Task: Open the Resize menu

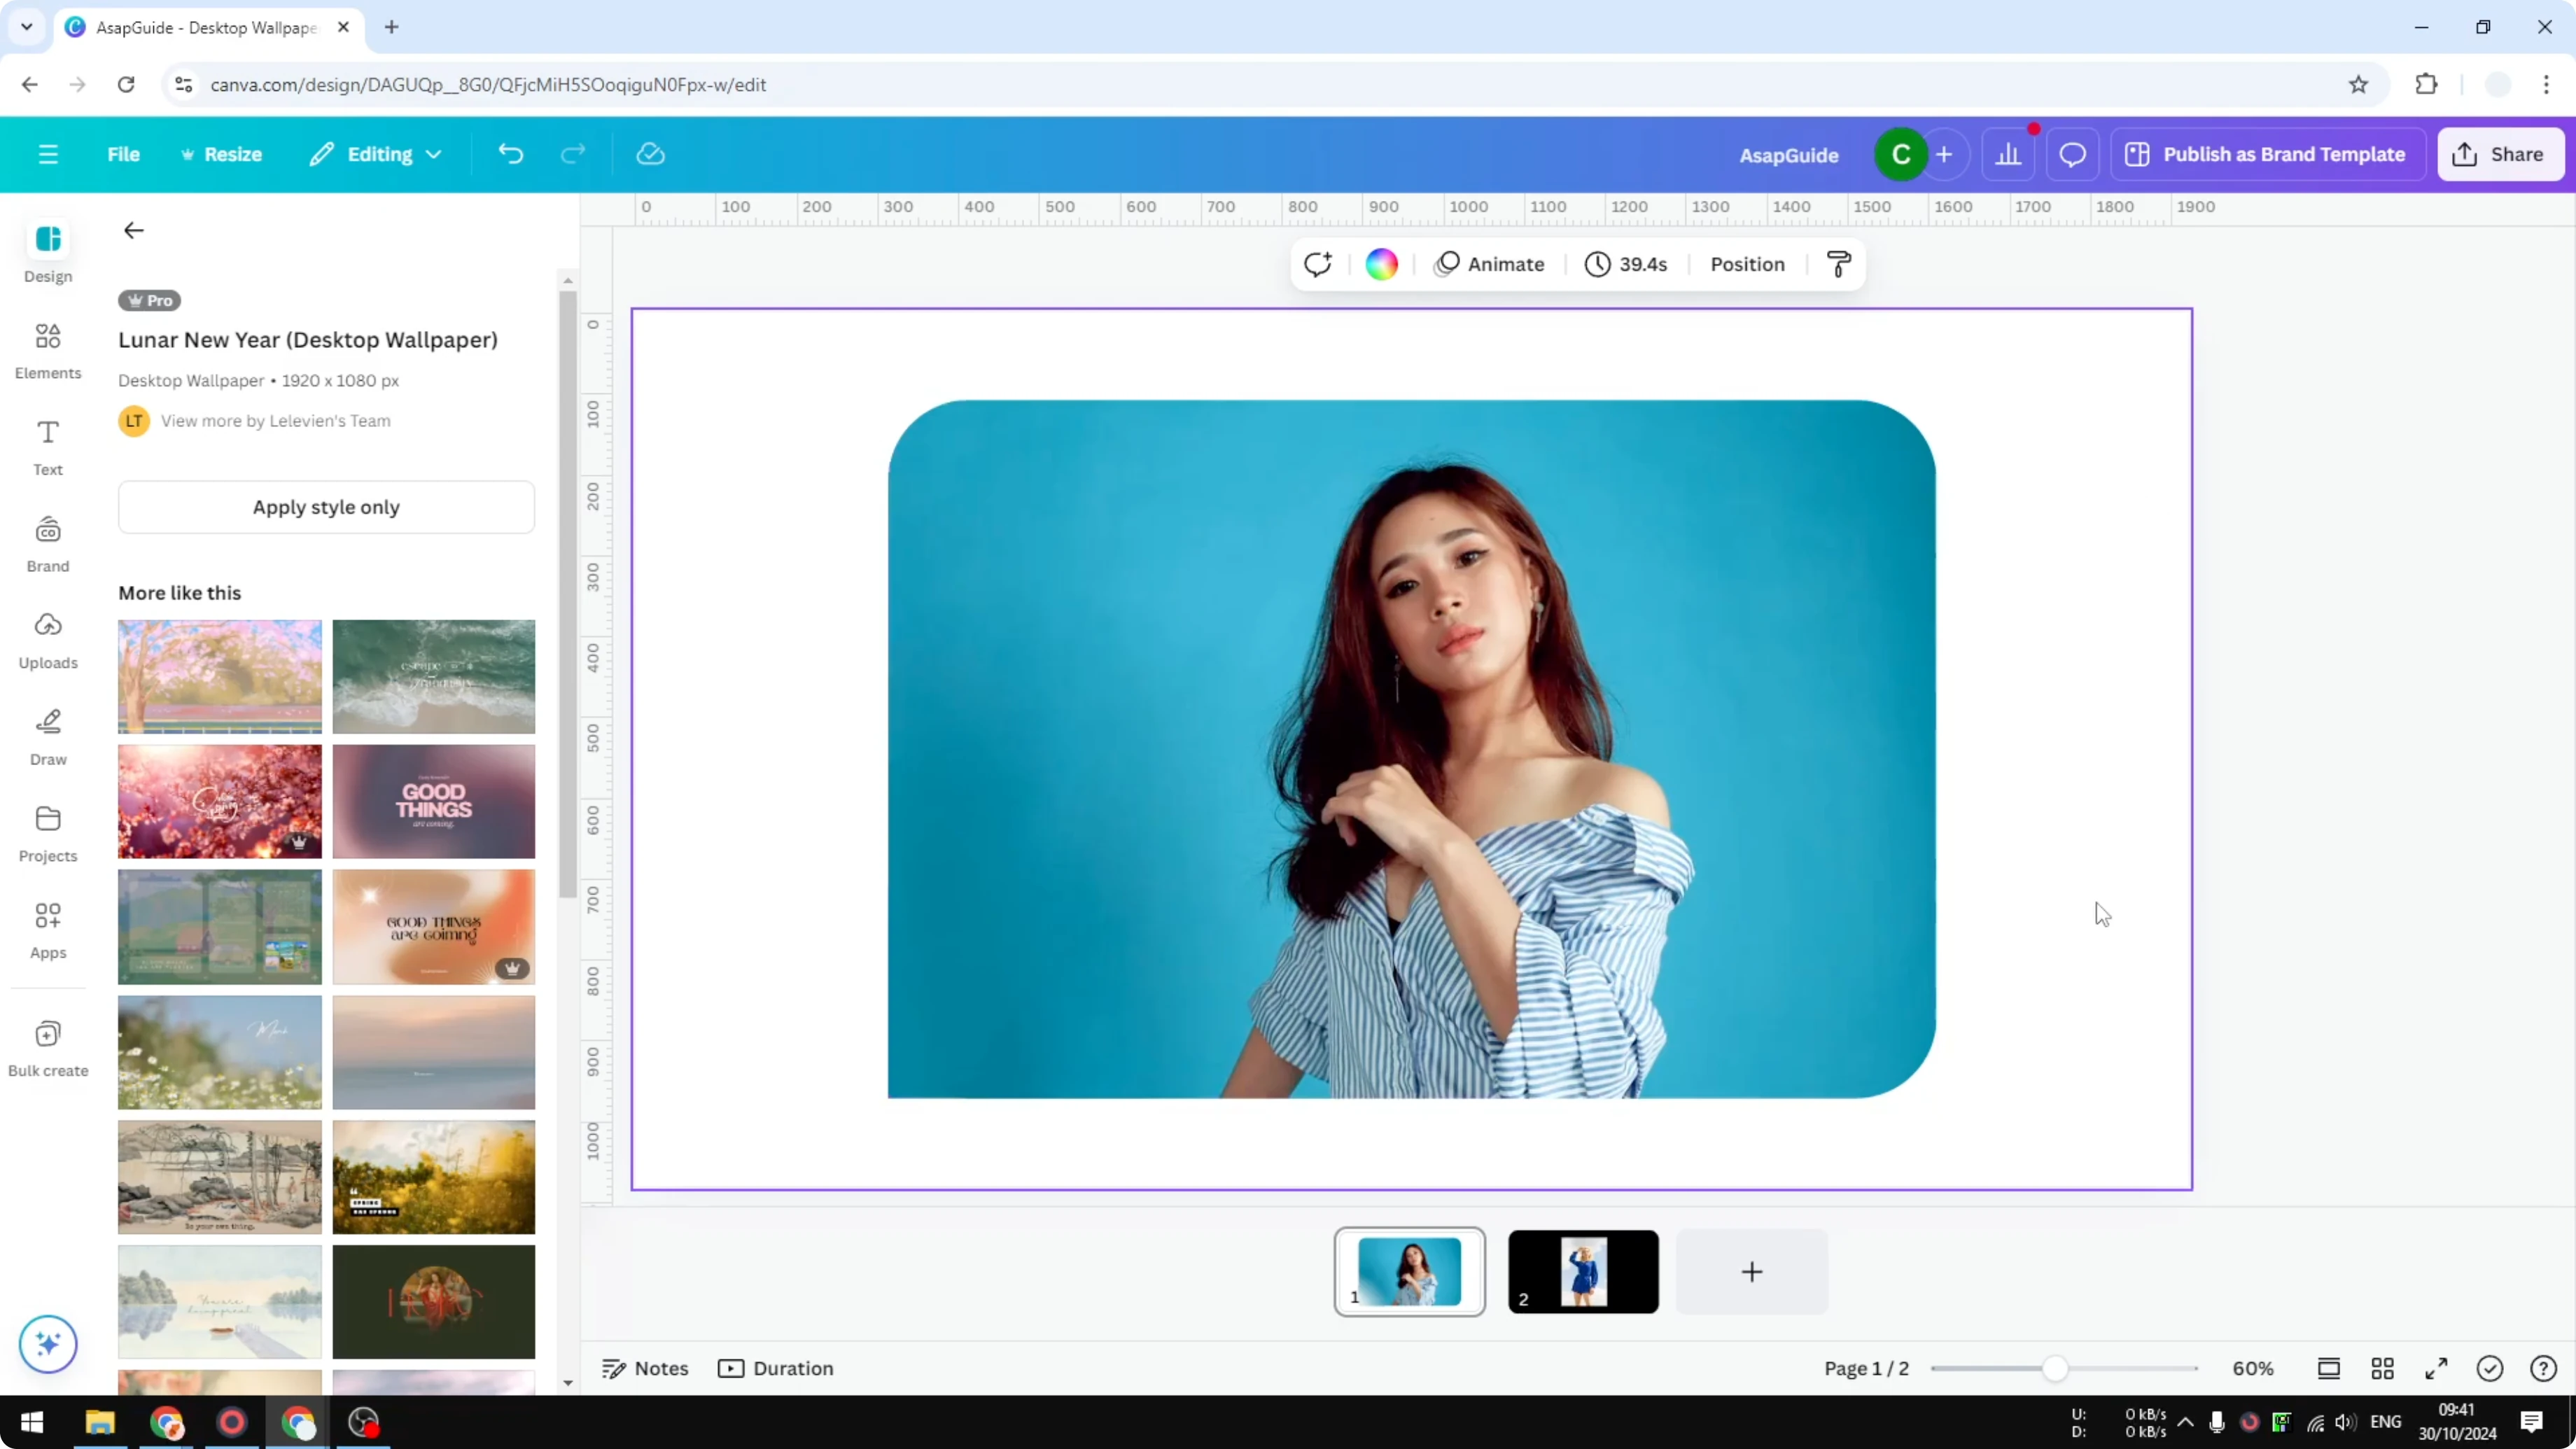Action: 222,153
